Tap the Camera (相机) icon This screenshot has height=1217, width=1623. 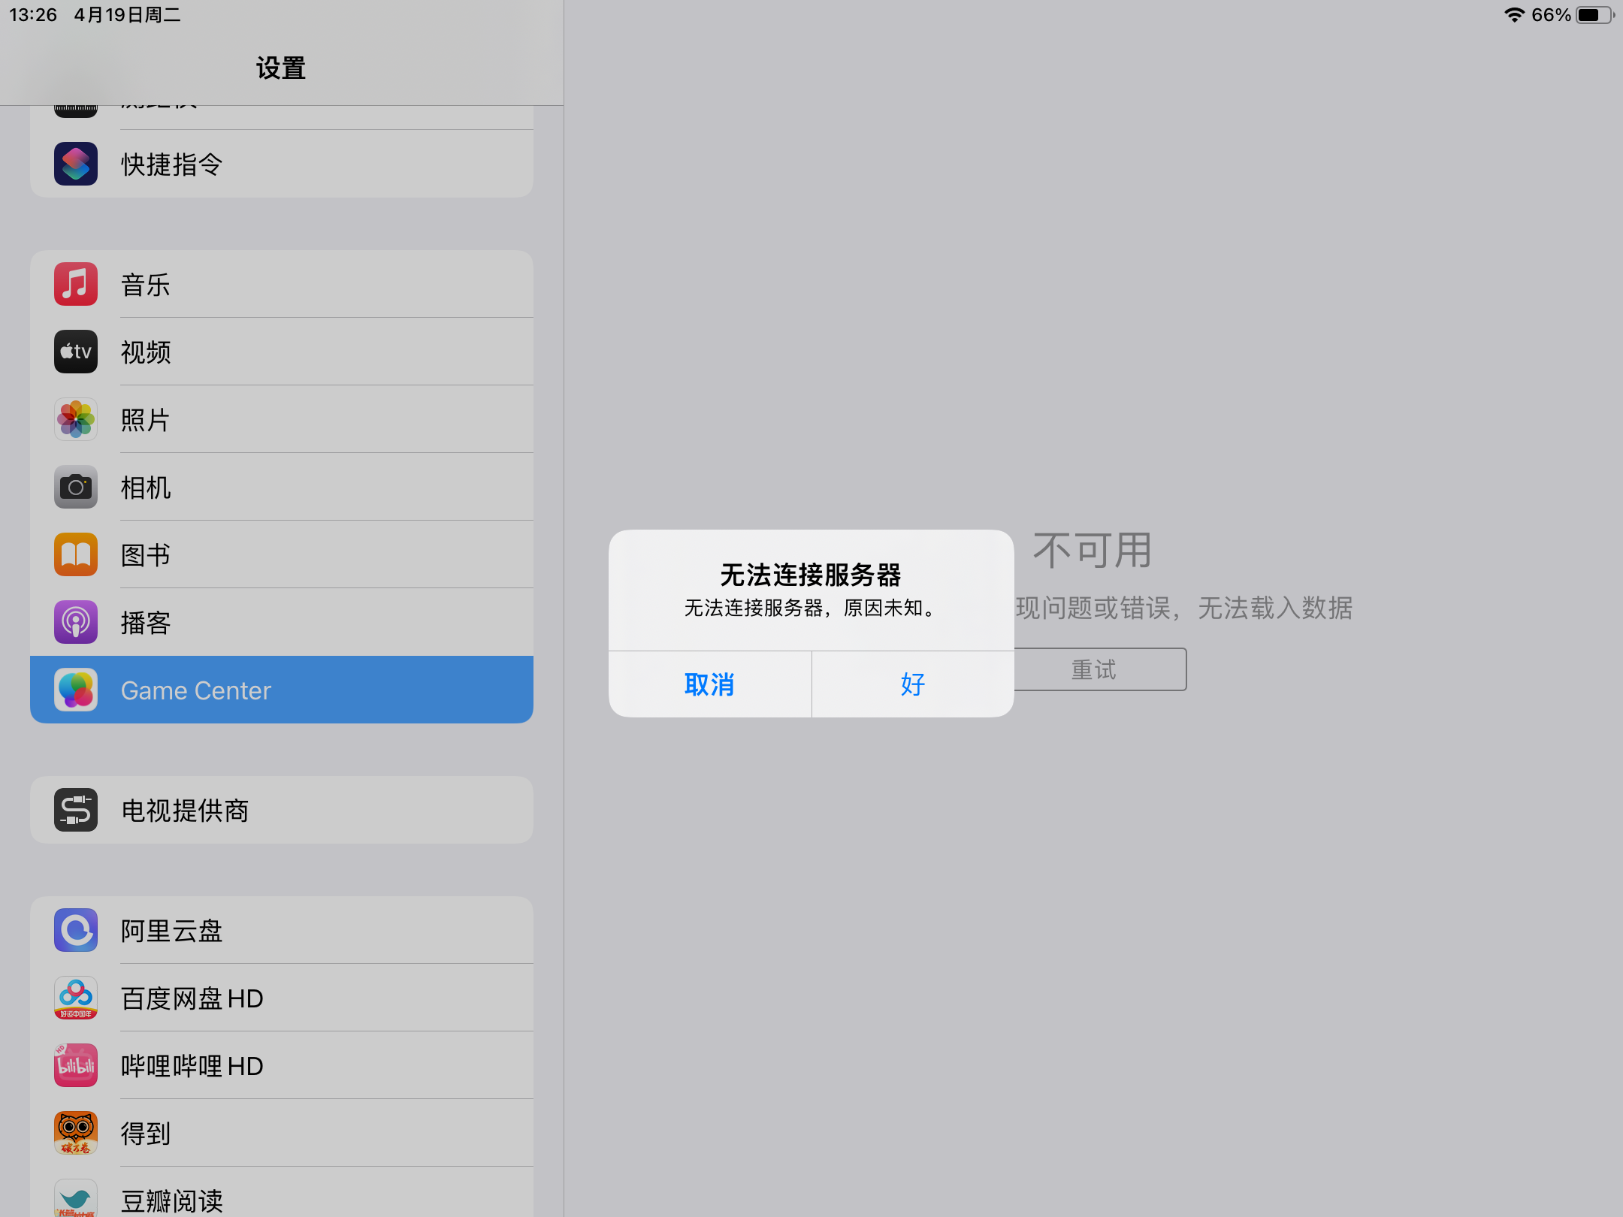point(76,487)
